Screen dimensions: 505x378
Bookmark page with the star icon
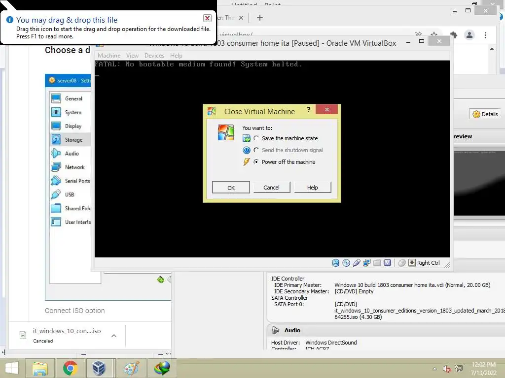click(434, 34)
